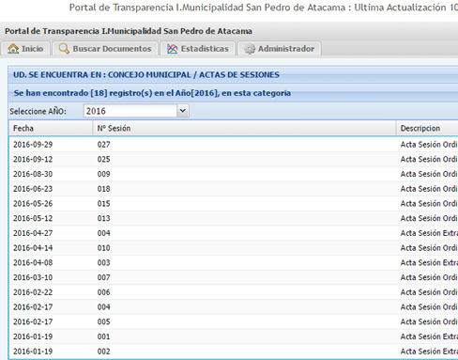The image size is (458, 360).
Task: Click description of the 2016-04-27 row
Action: pyautogui.click(x=429, y=233)
